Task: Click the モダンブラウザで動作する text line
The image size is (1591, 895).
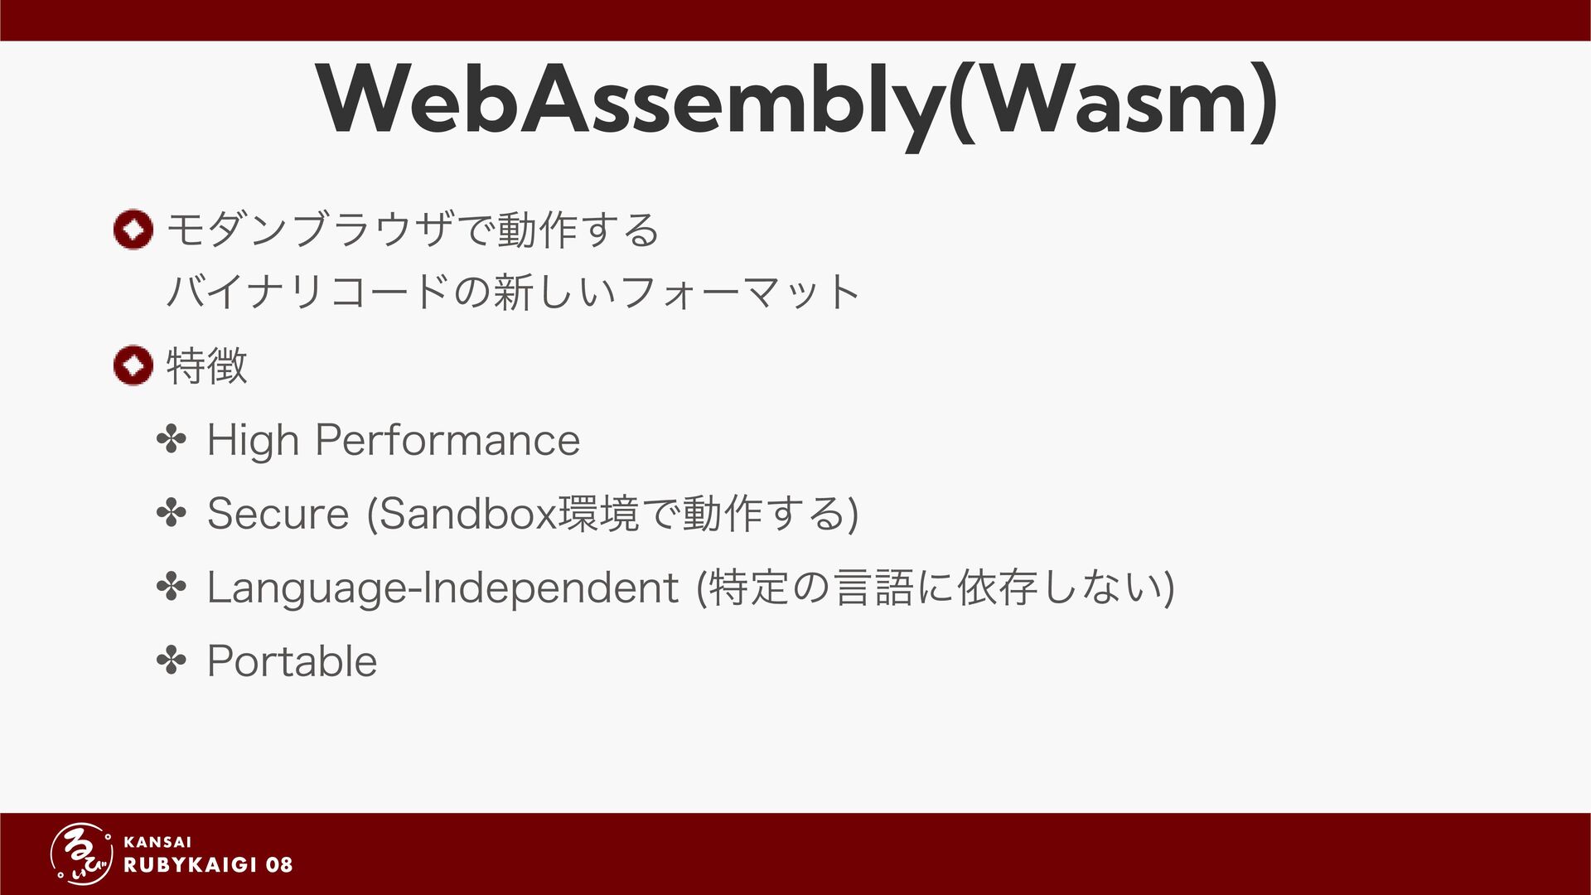Action: (x=413, y=230)
